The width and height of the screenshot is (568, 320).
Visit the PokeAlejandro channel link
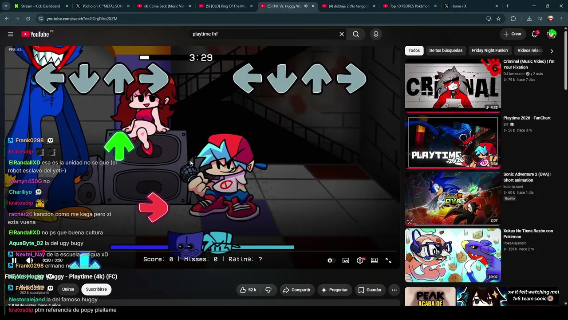[515, 243]
